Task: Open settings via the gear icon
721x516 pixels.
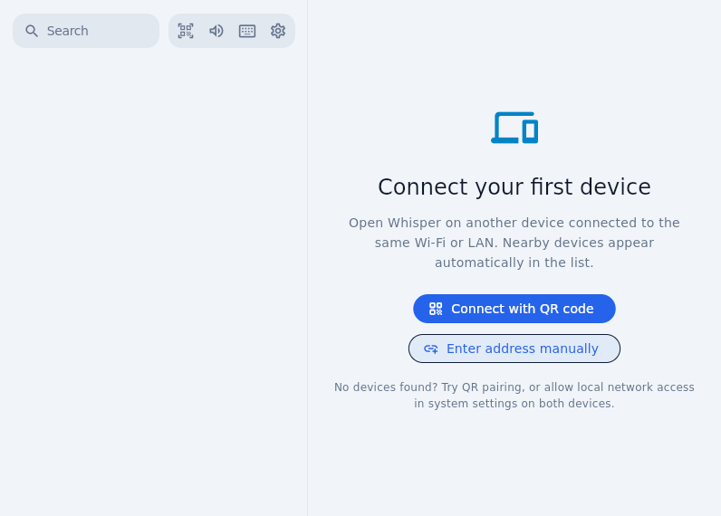Action: pyautogui.click(x=278, y=31)
